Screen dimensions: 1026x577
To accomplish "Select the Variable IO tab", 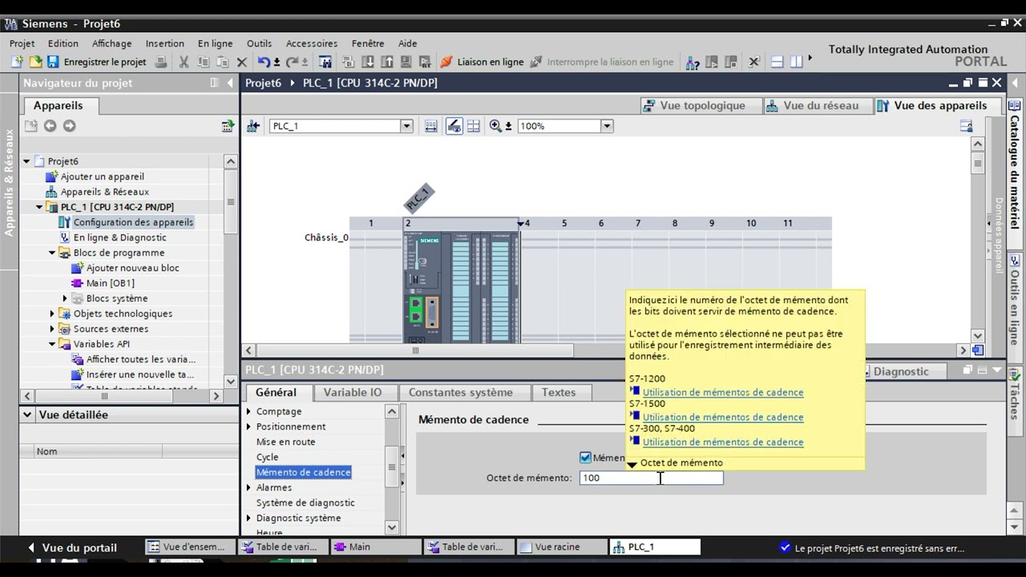I will [x=353, y=393].
